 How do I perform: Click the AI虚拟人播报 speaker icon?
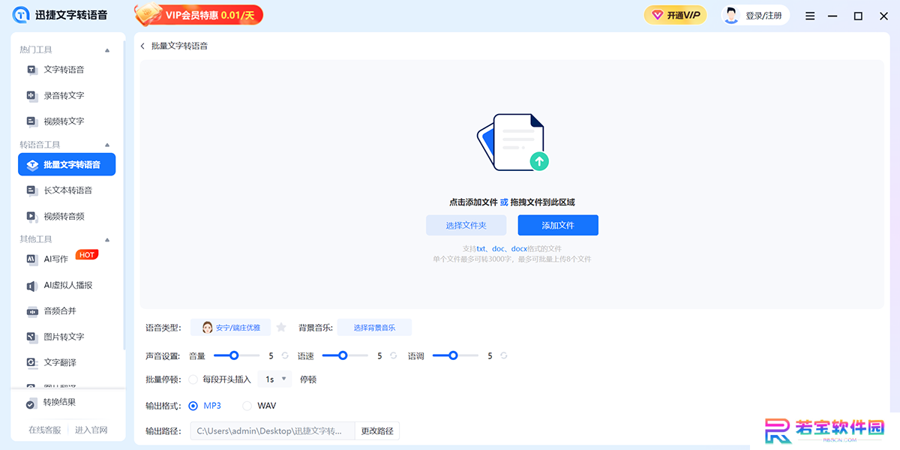(31, 286)
